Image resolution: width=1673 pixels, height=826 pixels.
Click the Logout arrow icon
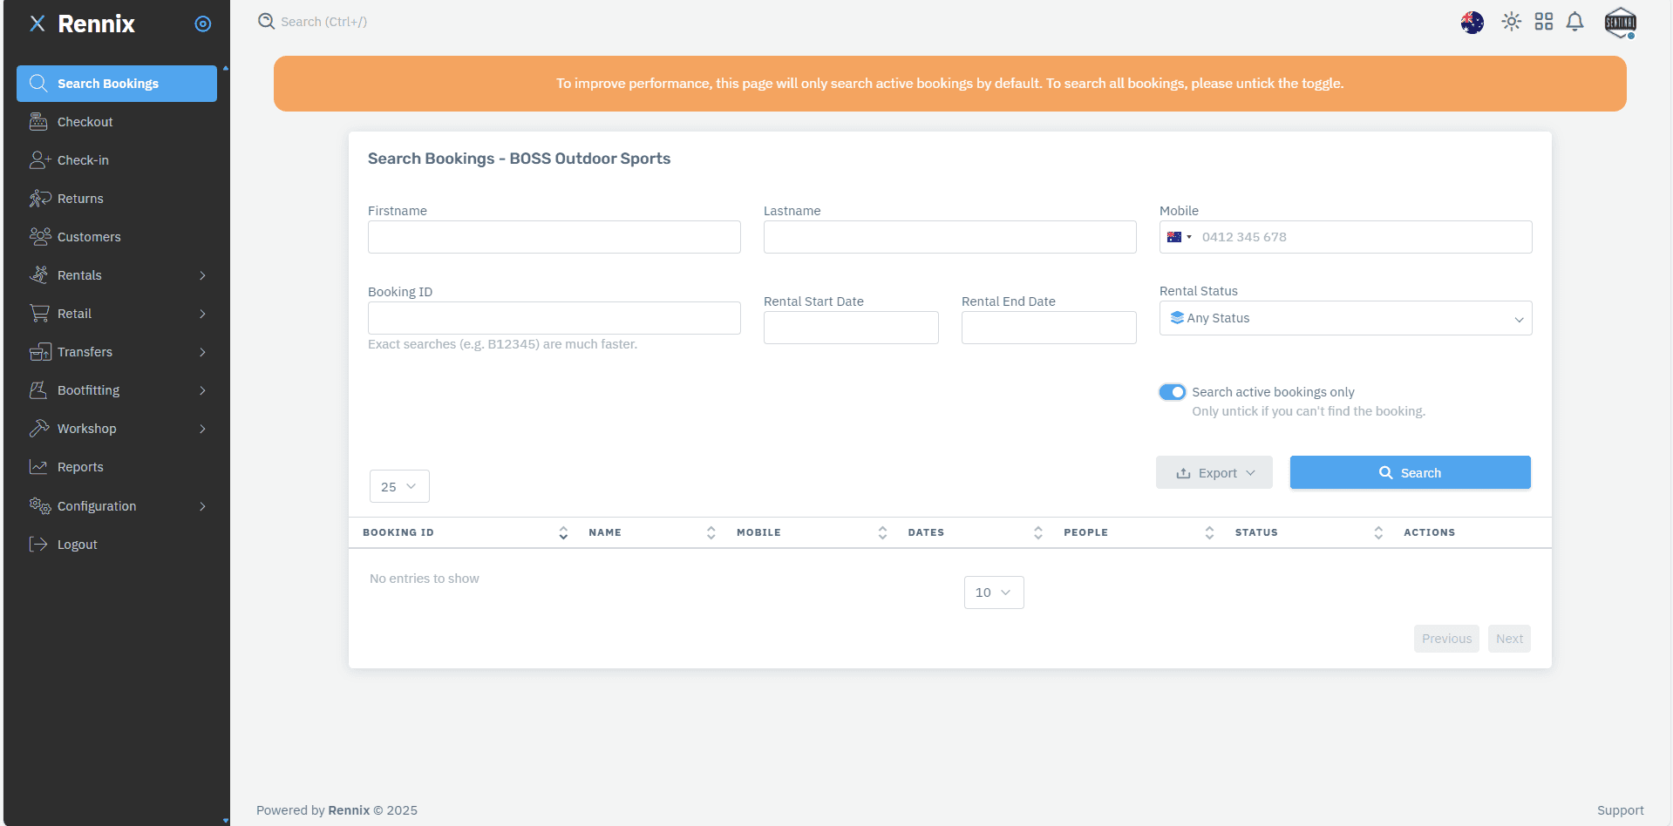38,545
